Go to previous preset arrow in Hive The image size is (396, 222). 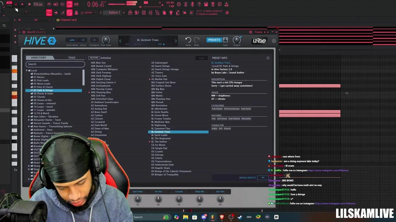coord(120,41)
